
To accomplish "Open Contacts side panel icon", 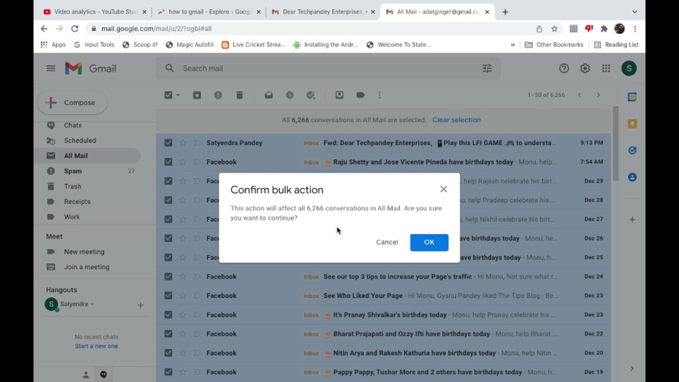I will pos(632,177).
